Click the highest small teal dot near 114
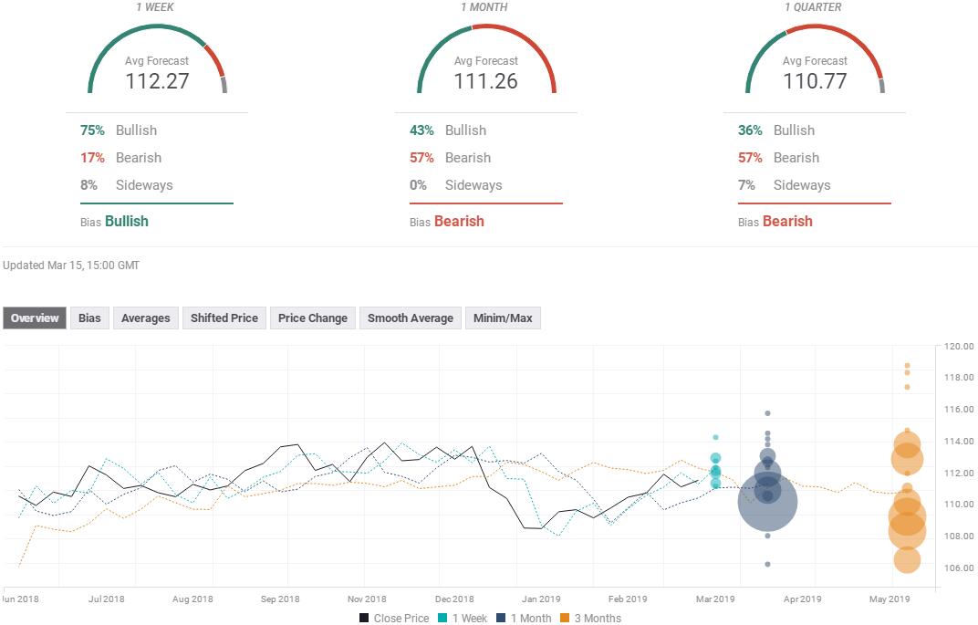The image size is (978, 625). pyautogui.click(x=715, y=438)
